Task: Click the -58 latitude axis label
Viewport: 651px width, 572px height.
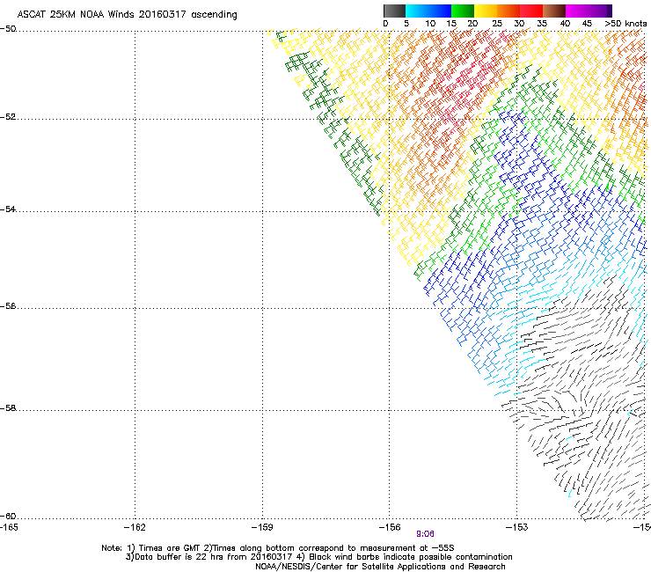Action: coord(8,408)
